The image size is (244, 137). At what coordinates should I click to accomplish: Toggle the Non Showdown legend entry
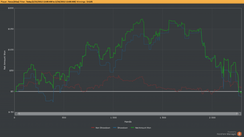pyautogui.click(x=101, y=128)
